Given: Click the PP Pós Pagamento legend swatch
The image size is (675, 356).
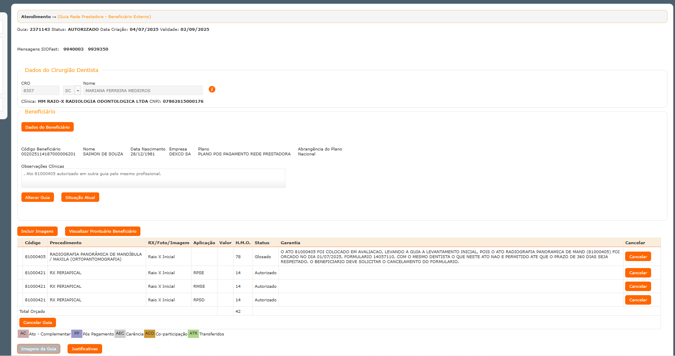Looking at the screenshot, I should point(77,334).
